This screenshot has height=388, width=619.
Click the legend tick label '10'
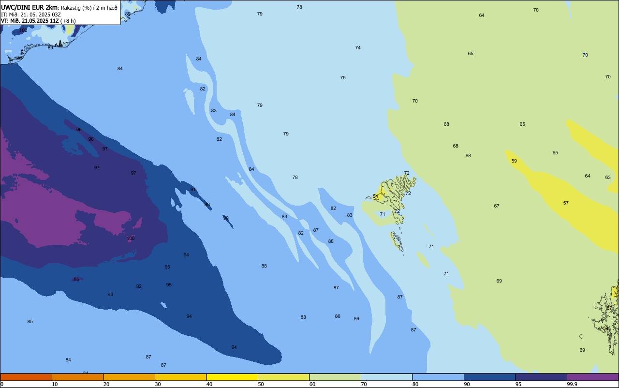click(55, 384)
